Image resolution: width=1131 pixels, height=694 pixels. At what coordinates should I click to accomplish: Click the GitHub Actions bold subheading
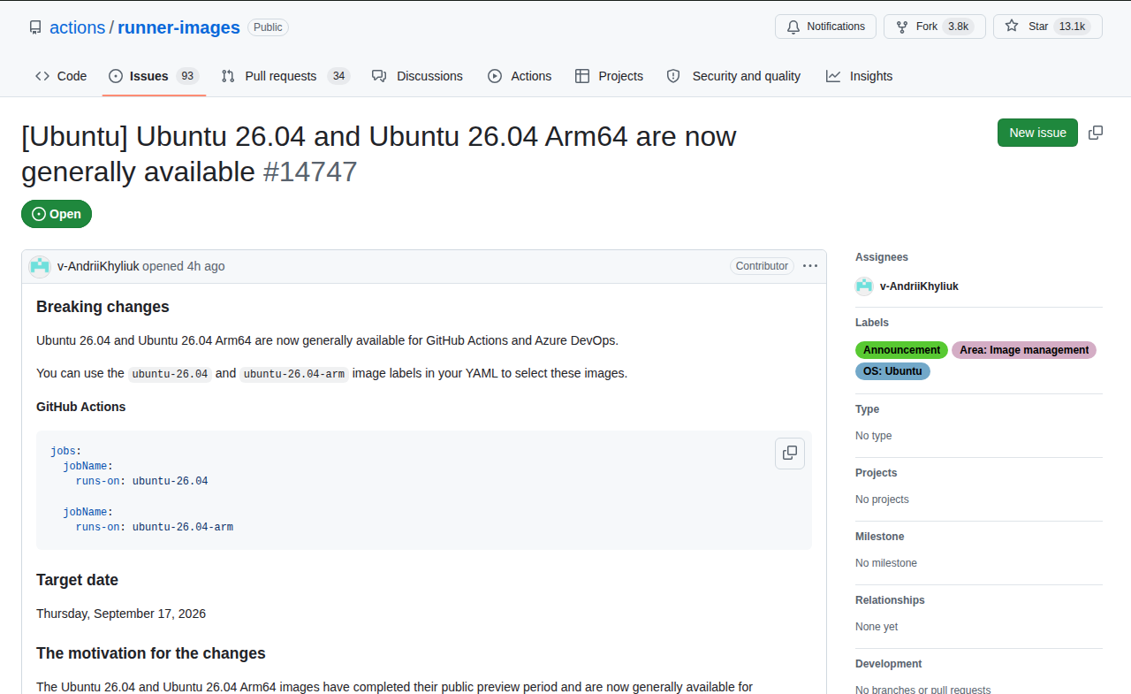point(81,407)
